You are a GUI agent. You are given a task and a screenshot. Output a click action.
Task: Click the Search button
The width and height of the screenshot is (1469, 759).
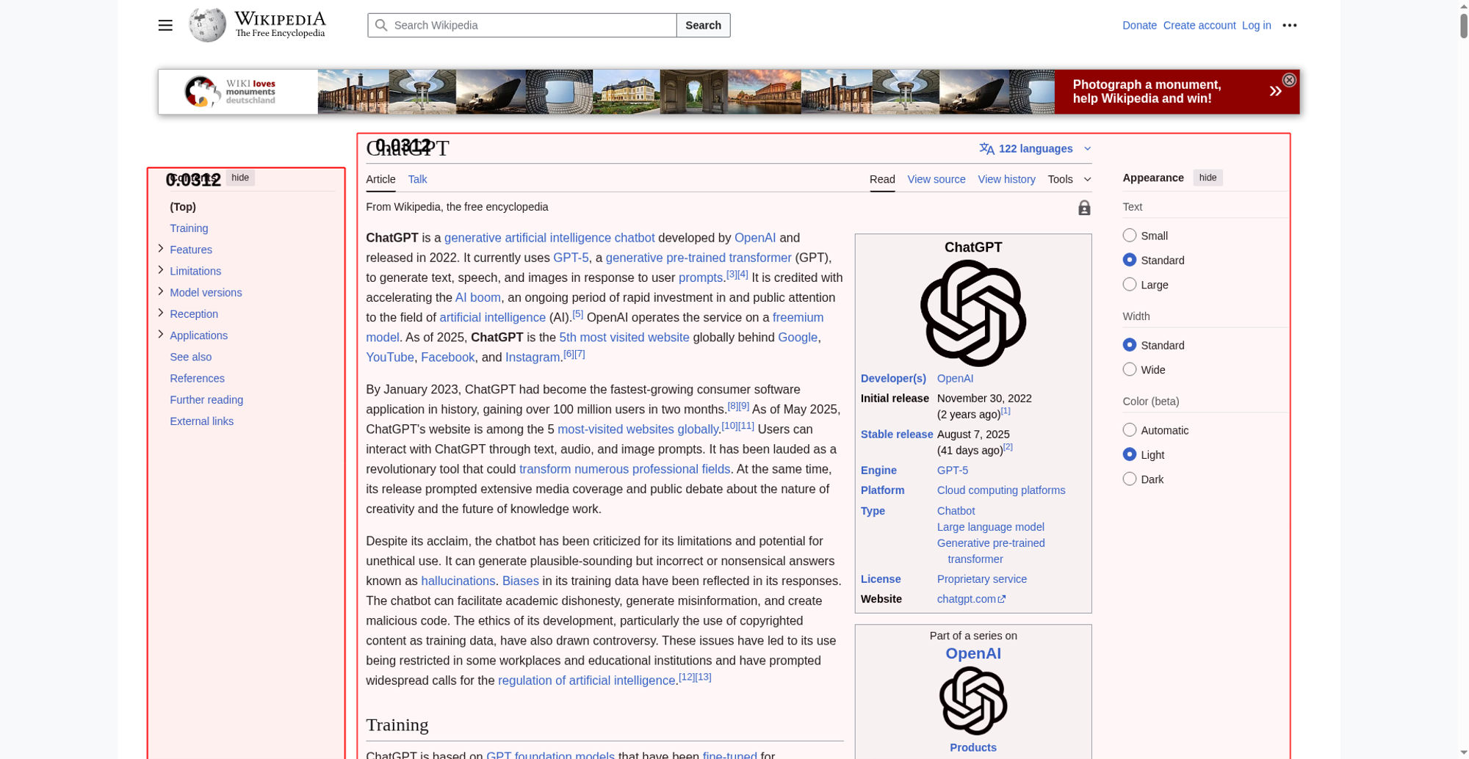coord(703,25)
